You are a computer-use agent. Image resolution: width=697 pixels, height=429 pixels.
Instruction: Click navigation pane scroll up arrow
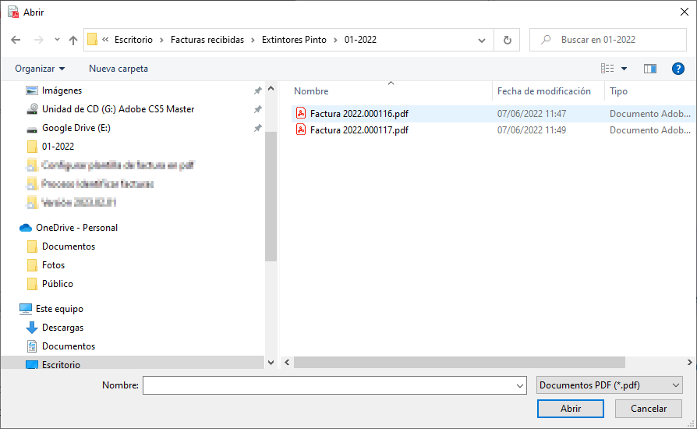[x=271, y=88]
